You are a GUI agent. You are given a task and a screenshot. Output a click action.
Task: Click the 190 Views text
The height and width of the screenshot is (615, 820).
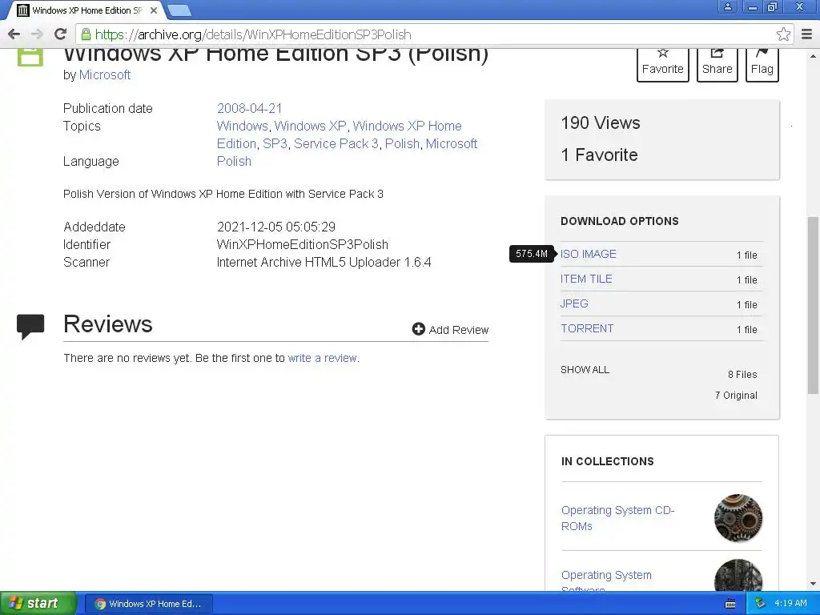click(x=601, y=123)
